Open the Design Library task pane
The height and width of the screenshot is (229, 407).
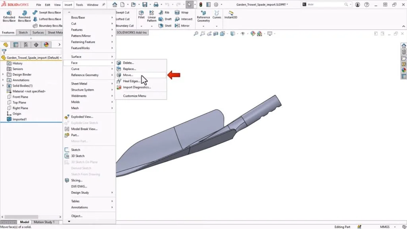pos(404,52)
